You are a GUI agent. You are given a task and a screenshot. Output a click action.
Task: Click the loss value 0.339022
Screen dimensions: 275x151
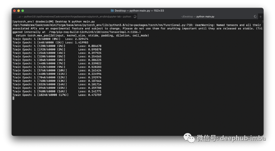pyautogui.click(x=95, y=64)
